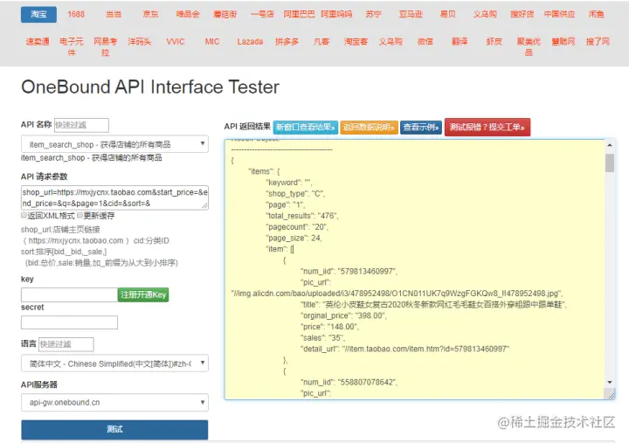Open the 翻译 tab
Image resolution: width=629 pixels, height=443 pixels.
[460, 42]
